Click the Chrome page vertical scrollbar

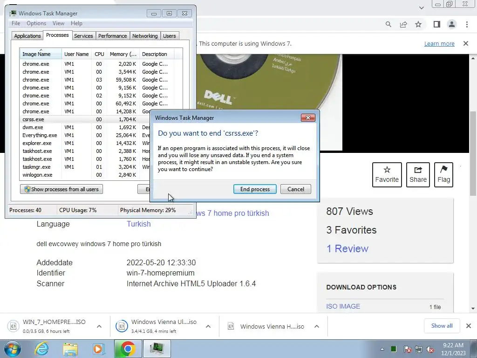point(473,154)
